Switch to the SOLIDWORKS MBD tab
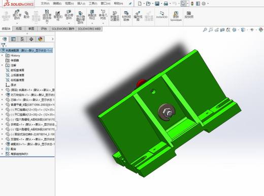Image resolution: width=264 pixels, height=196 pixels. [89, 29]
